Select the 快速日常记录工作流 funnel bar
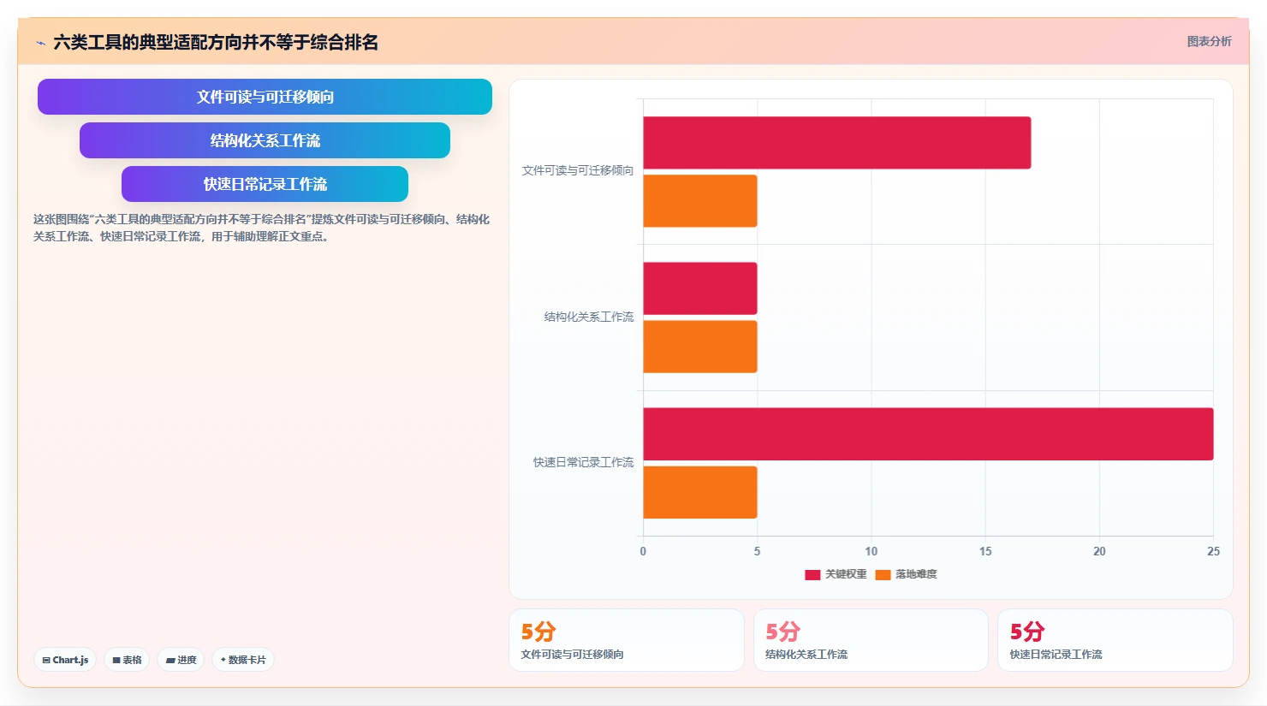Image resolution: width=1267 pixels, height=706 pixels. point(265,184)
